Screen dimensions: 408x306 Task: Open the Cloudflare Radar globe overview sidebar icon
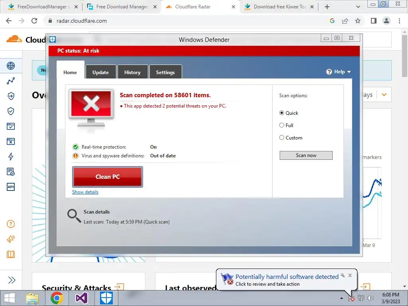tap(11, 66)
